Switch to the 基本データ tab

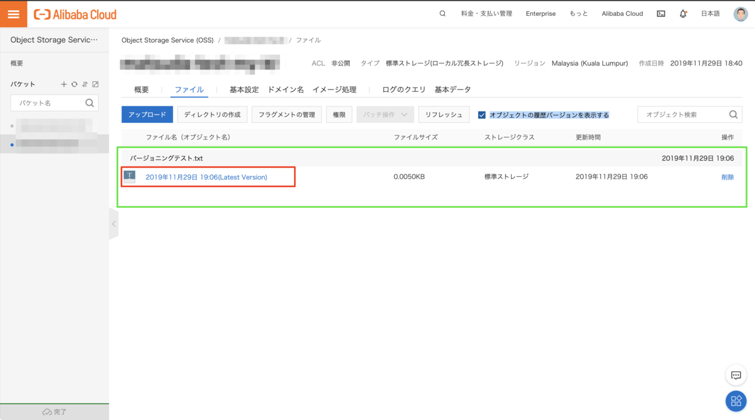tap(452, 89)
